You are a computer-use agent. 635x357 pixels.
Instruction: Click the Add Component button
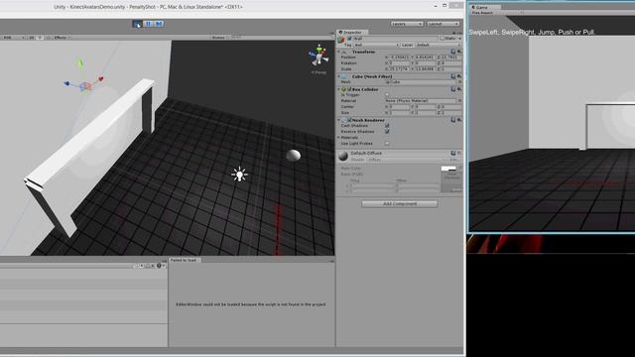[400, 203]
